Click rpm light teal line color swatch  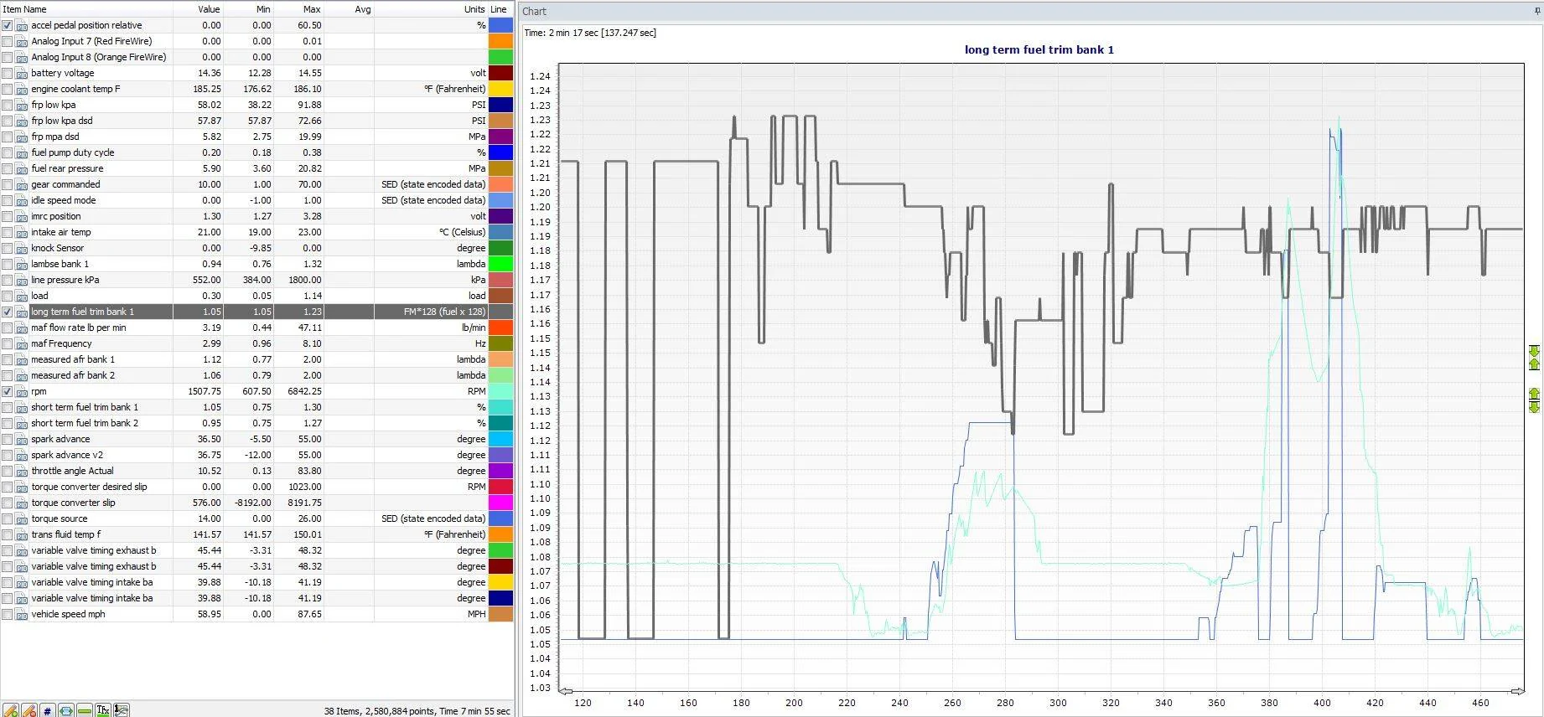(500, 391)
